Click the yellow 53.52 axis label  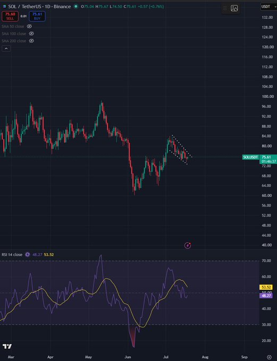pyautogui.click(x=266, y=287)
